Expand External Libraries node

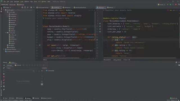[x=4, y=49]
